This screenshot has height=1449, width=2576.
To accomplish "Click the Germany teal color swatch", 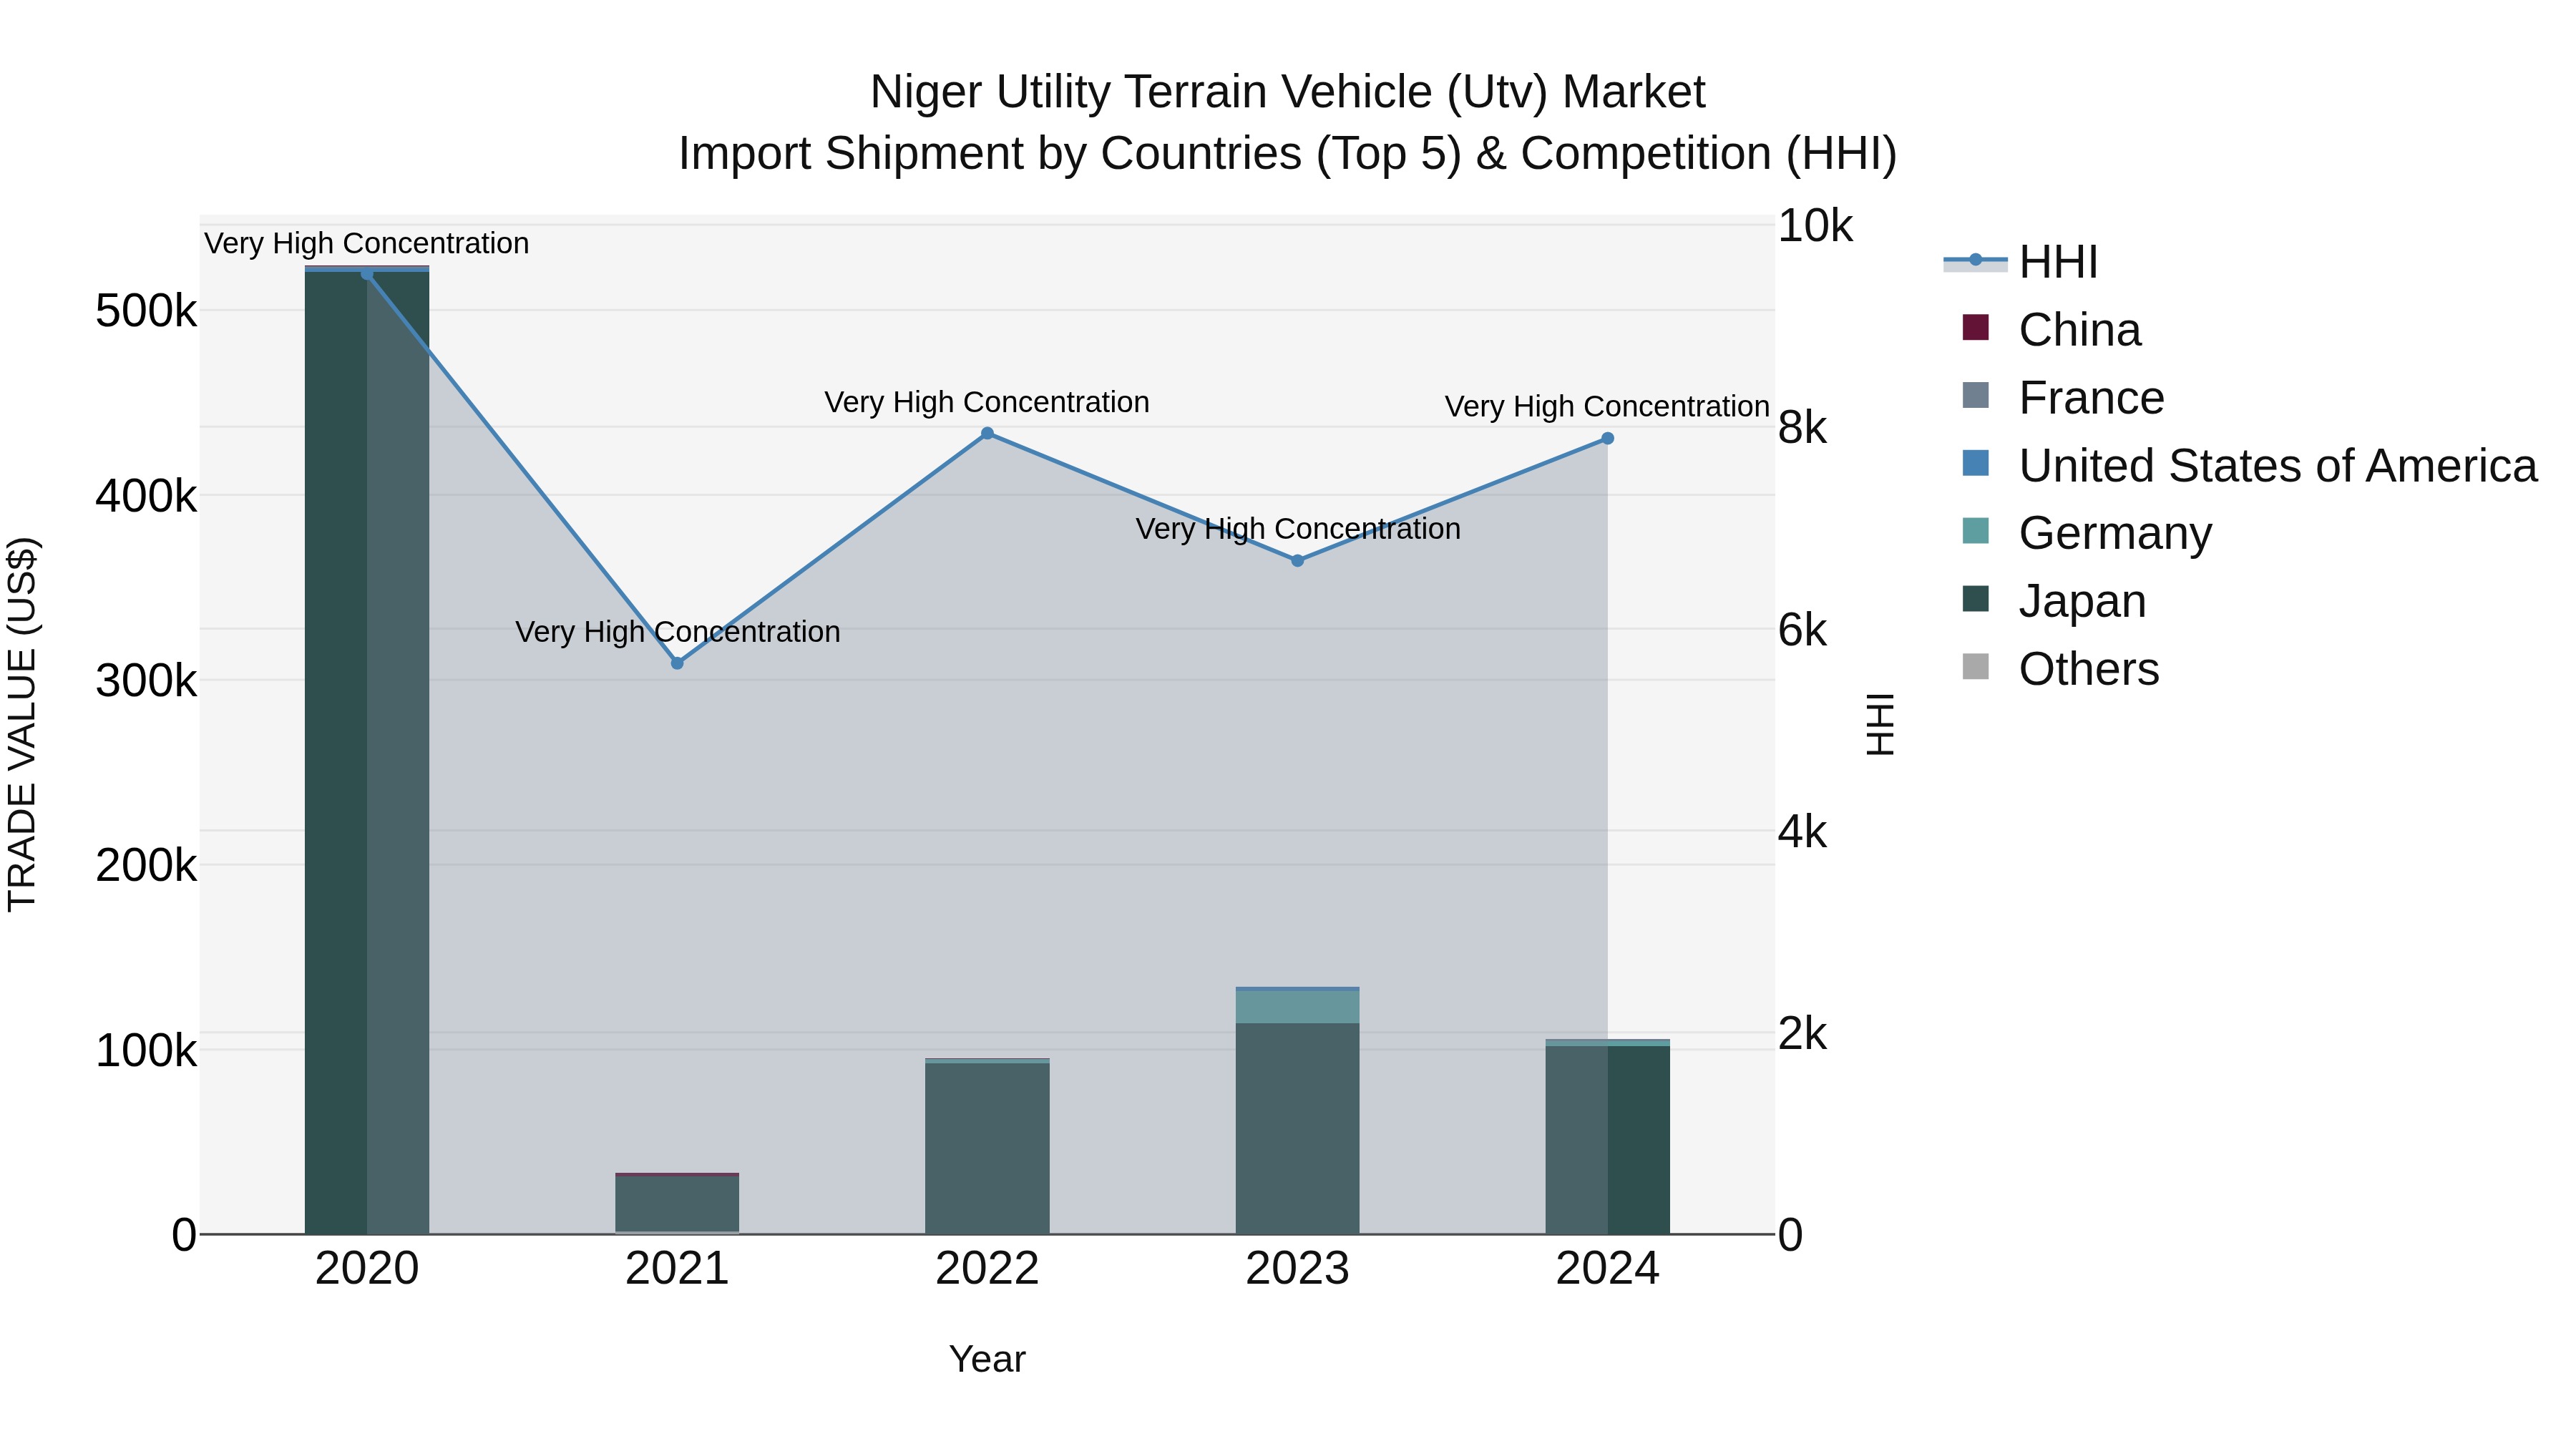I will click(x=1975, y=530).
